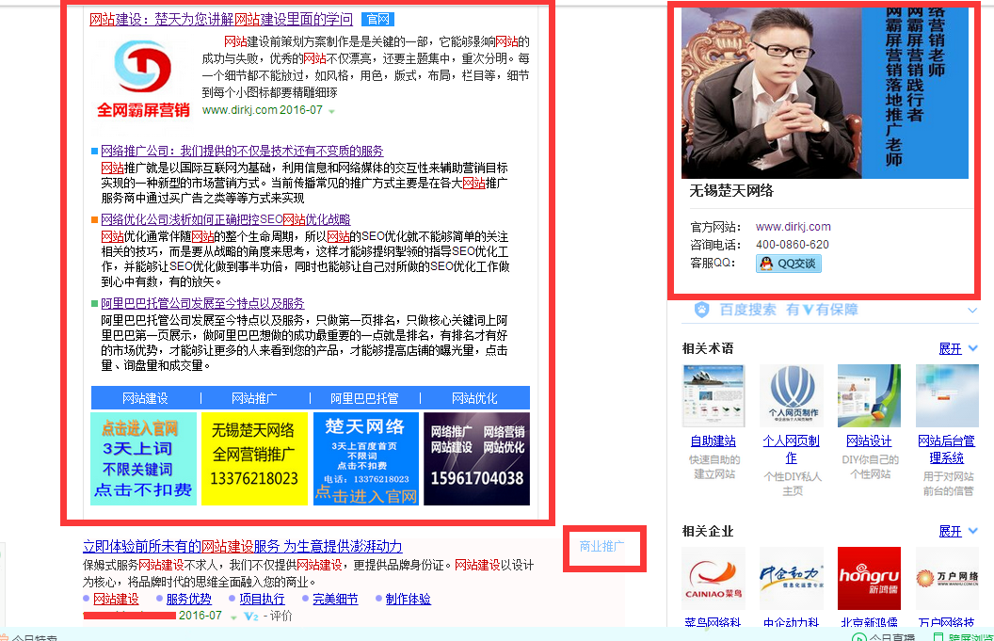Click the CAINIAO 菜鸟 logo
The image size is (994, 641).
[713, 578]
